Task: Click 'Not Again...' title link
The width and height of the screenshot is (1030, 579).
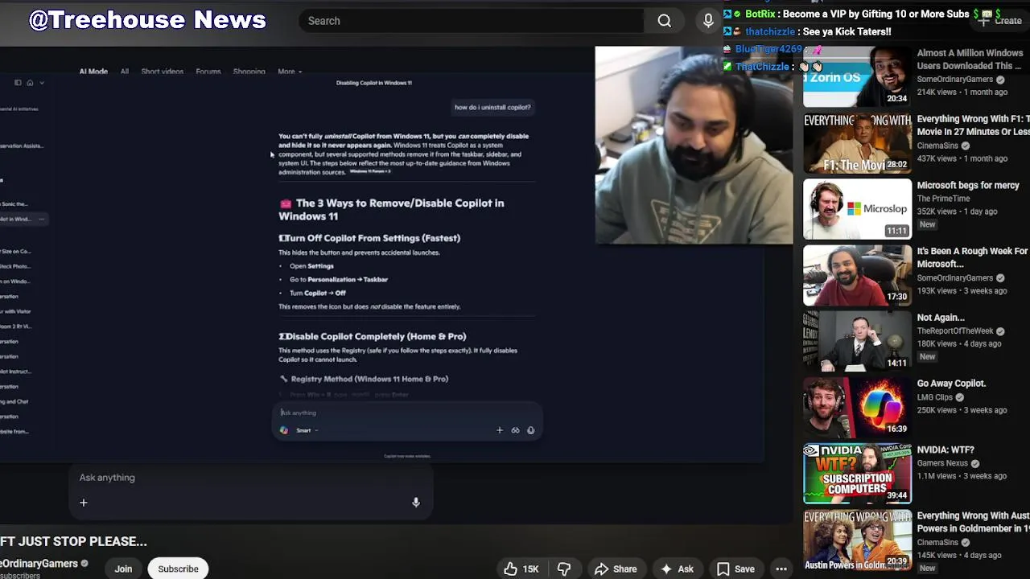Action: coord(941,318)
